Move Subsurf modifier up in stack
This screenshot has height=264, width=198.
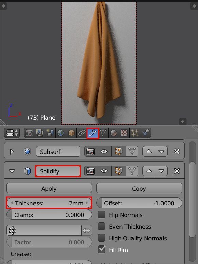point(149,152)
